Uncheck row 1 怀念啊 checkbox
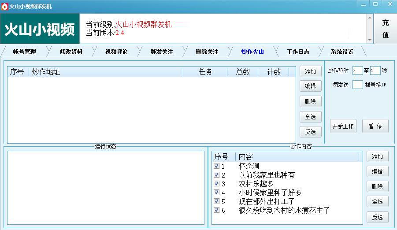397x230 pixels. pyautogui.click(x=216, y=166)
